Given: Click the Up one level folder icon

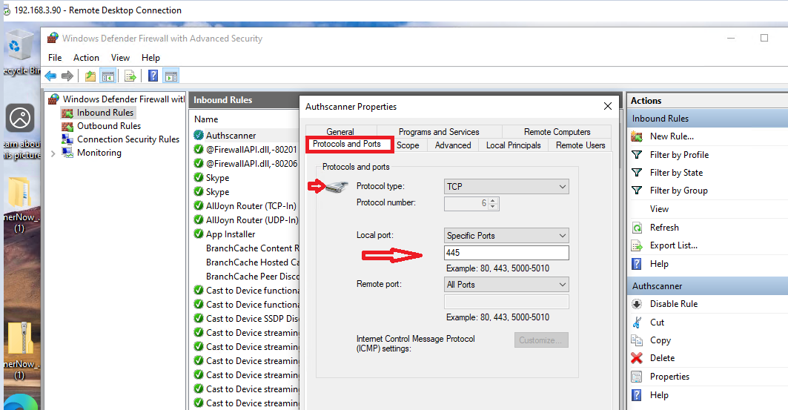Looking at the screenshot, I should click(x=90, y=76).
